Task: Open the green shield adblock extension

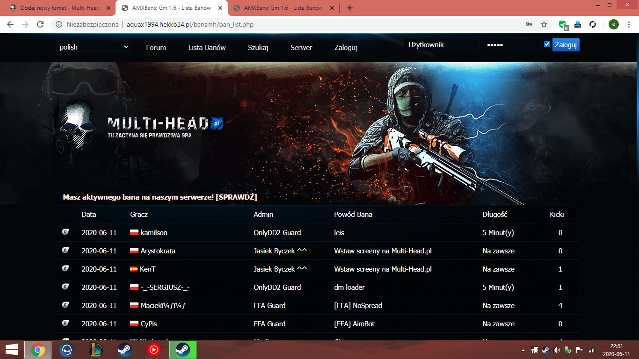Action: (563, 24)
